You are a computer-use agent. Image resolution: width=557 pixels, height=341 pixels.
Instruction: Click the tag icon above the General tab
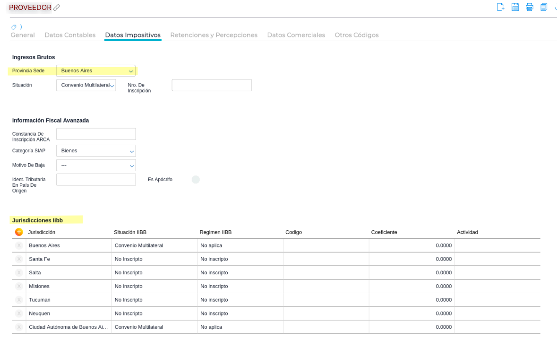(14, 27)
